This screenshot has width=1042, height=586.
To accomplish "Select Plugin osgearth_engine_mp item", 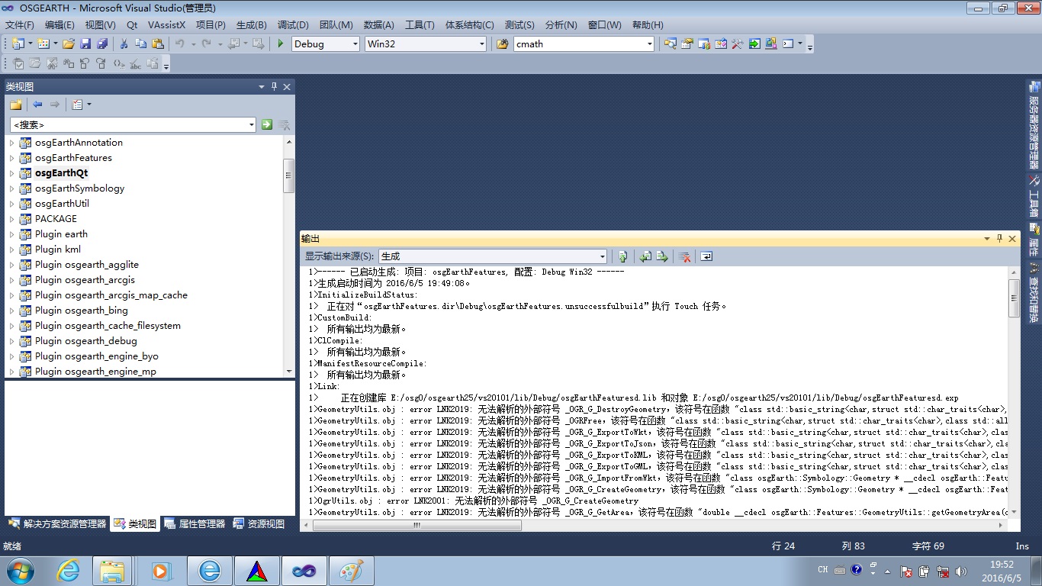I will 95,372.
